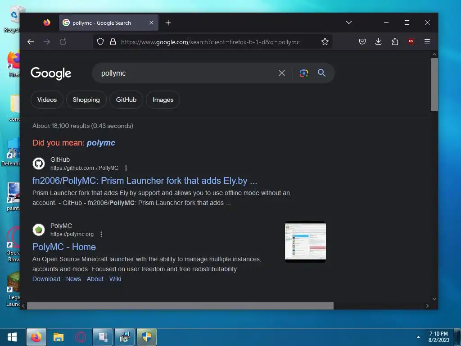Viewport: 461px width, 346px height.
Task: Open File Explorer from the taskbar
Action: coord(59,337)
